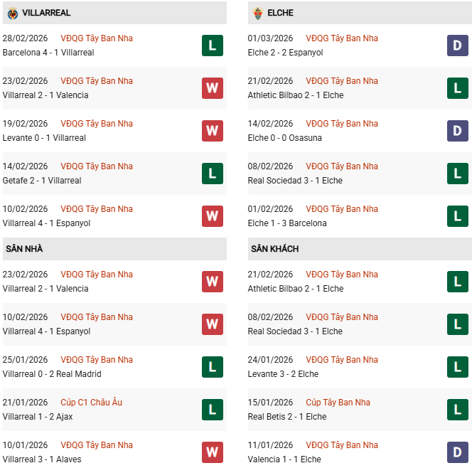The width and height of the screenshot is (472, 468).
Task: Click D badge for Elche 2-2 Espanyol
Action: click(x=457, y=46)
